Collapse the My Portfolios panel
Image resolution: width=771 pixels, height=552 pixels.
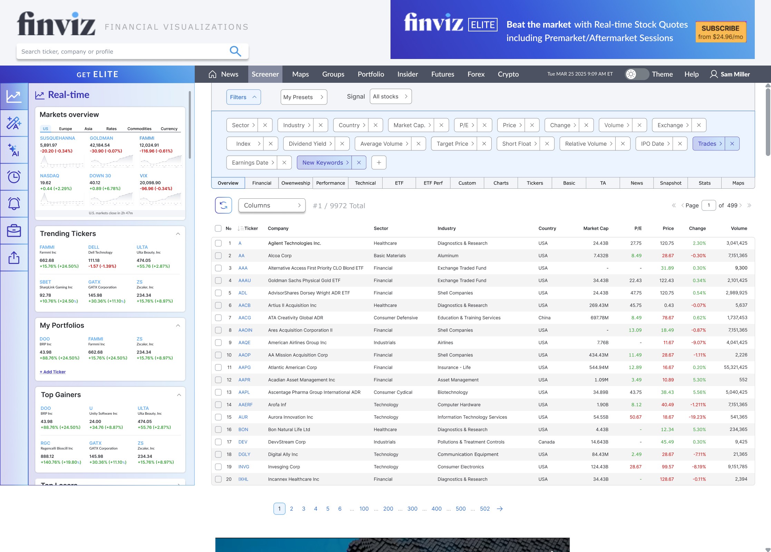[x=178, y=326]
